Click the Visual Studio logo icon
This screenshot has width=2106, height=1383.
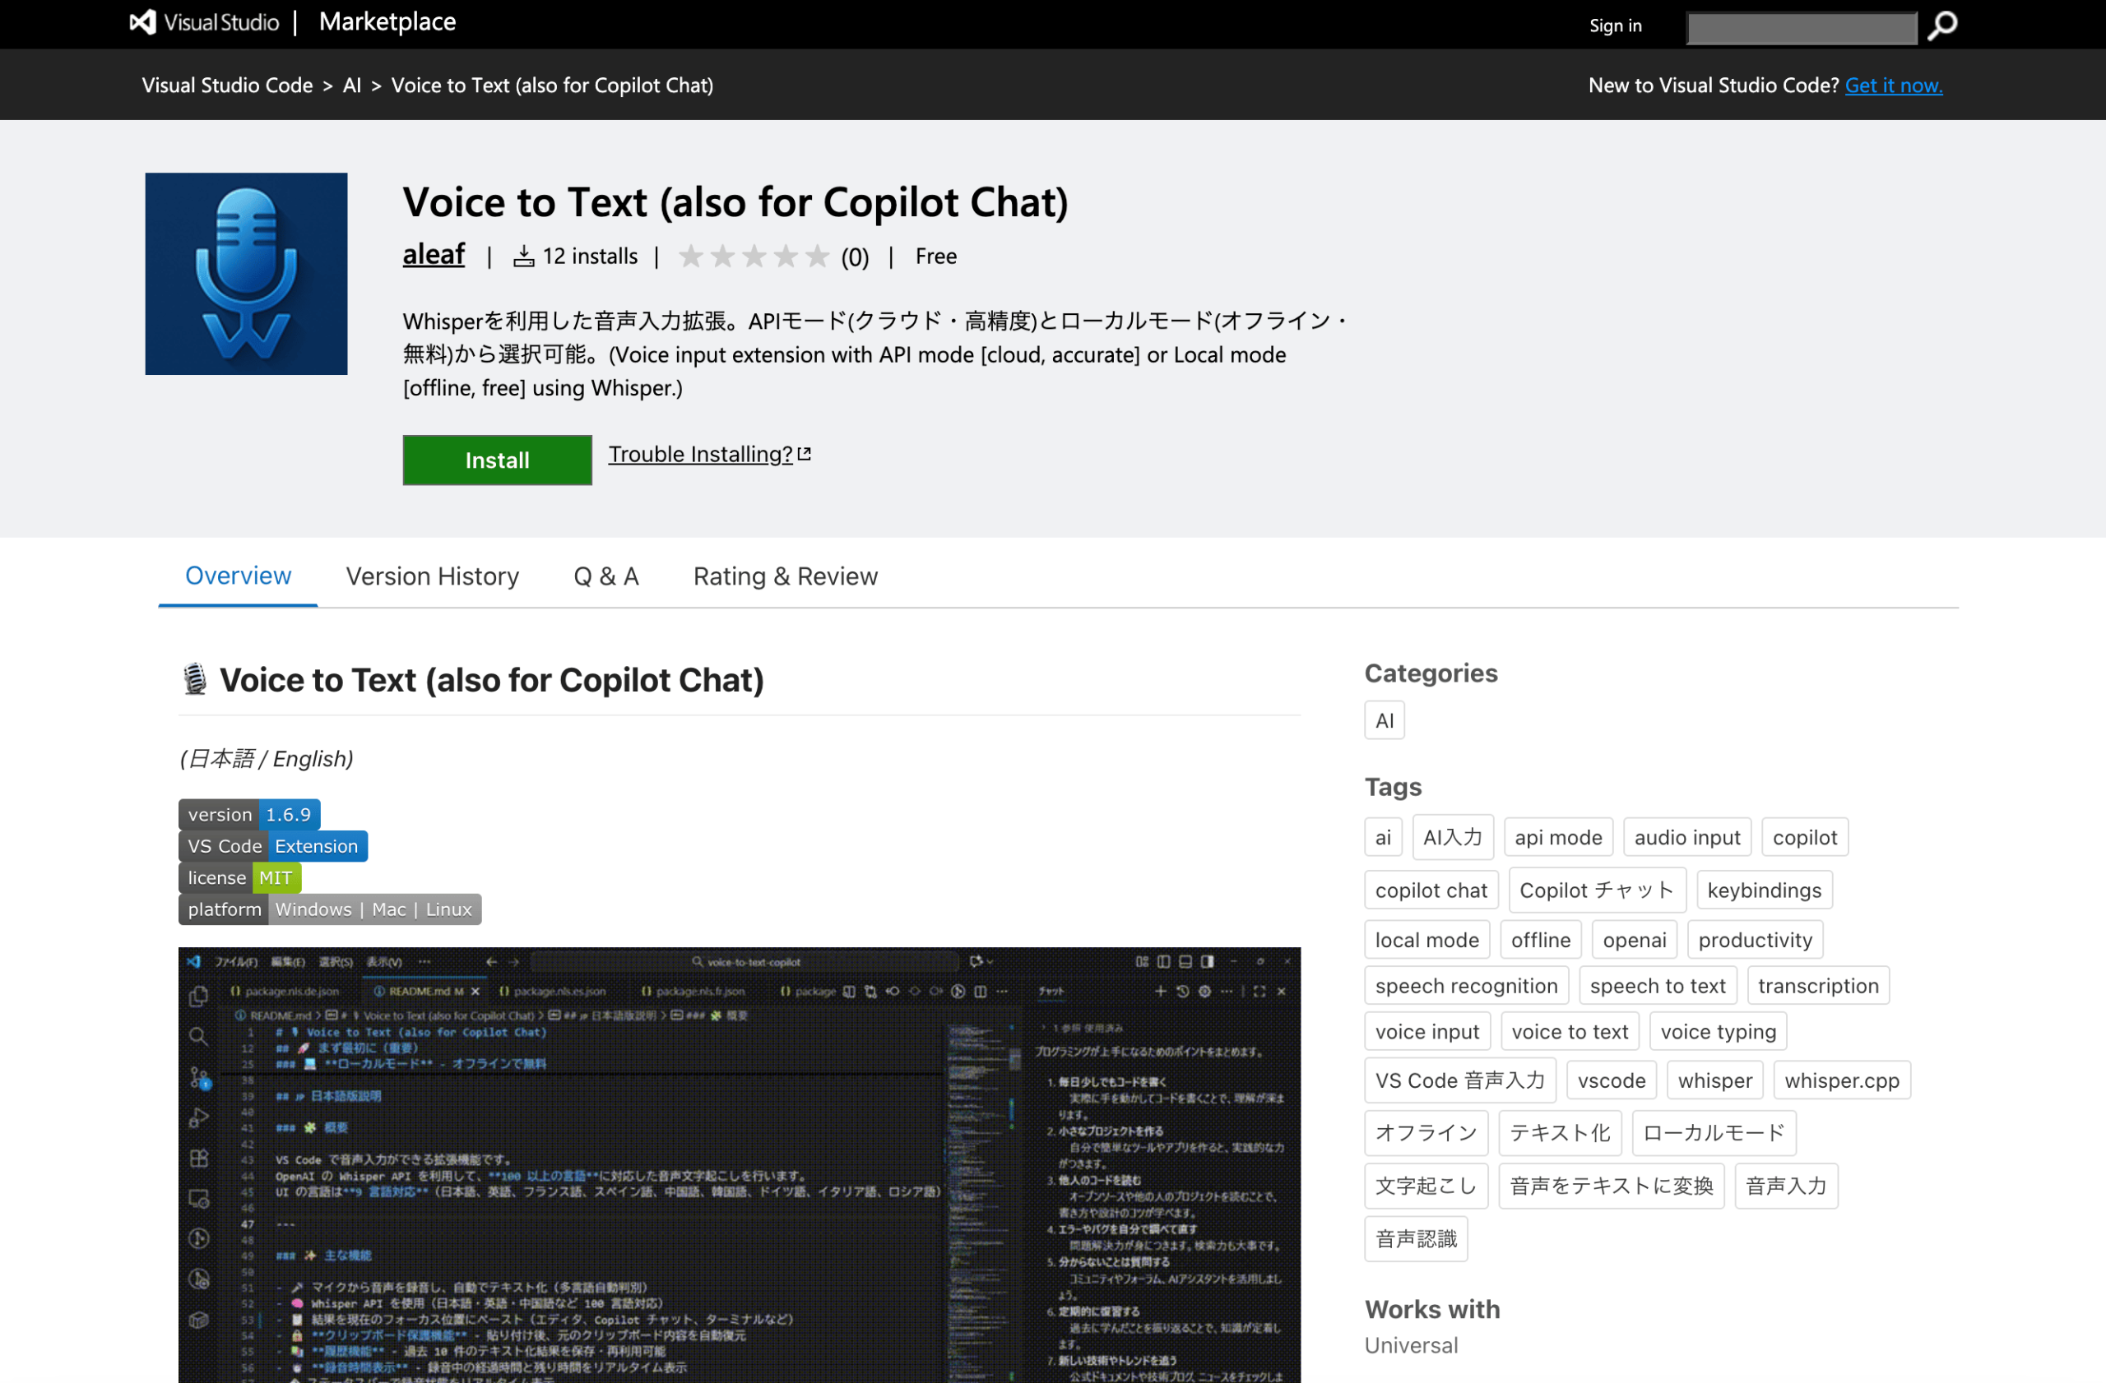click(143, 22)
